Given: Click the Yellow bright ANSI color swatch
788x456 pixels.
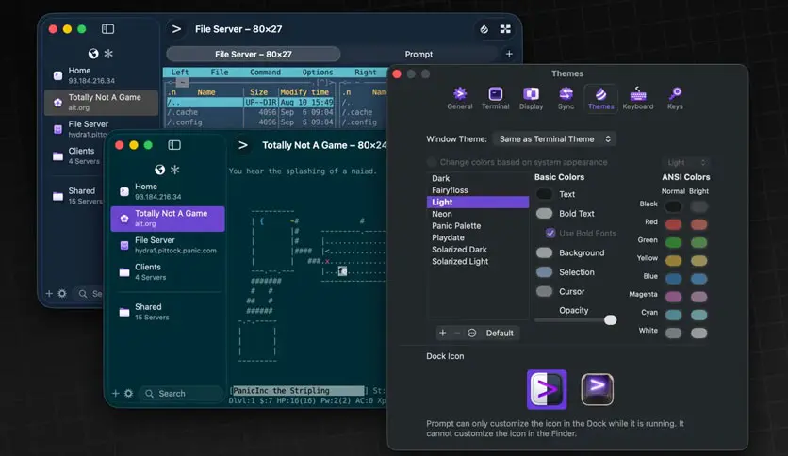Looking at the screenshot, I should (698, 261).
